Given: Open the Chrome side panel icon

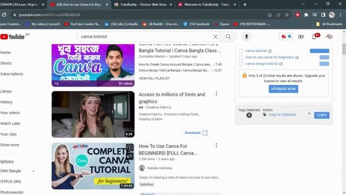Looking at the screenshot, I should tap(323, 15).
